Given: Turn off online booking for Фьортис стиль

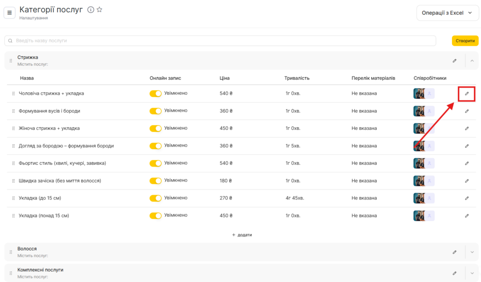Looking at the screenshot, I should [155, 163].
